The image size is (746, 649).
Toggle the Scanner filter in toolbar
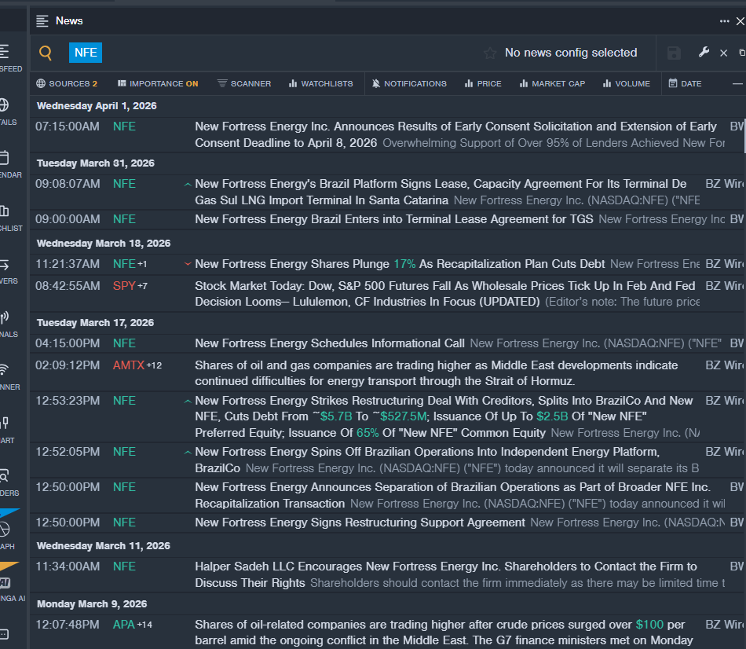click(x=244, y=83)
